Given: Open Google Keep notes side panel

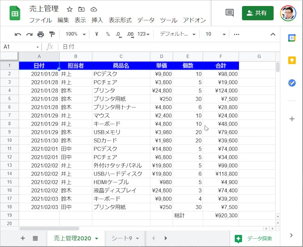Looking at the screenshot, I should point(292,61).
